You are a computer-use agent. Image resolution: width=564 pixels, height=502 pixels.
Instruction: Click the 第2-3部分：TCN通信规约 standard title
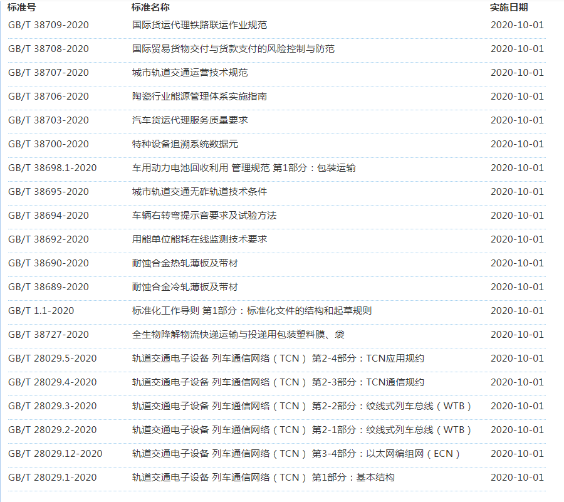[x=278, y=382]
